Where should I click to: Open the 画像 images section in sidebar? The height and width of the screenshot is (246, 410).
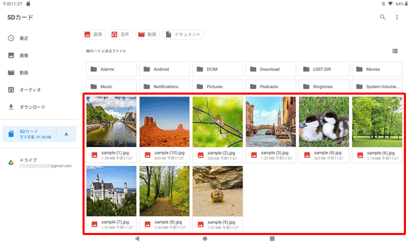pyautogui.click(x=39, y=55)
